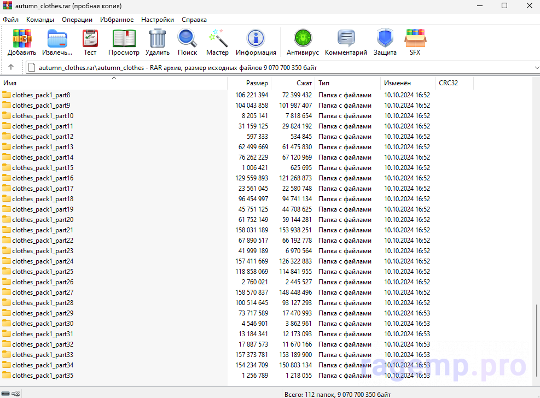Open the Комментарий icon

[346, 38]
